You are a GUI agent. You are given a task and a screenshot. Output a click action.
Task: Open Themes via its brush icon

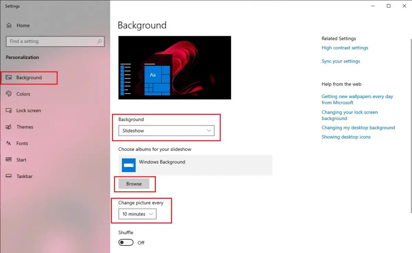coord(9,127)
